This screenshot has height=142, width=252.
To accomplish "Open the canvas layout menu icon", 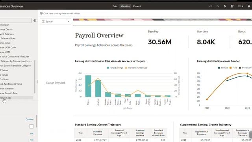I will tap(239, 6).
